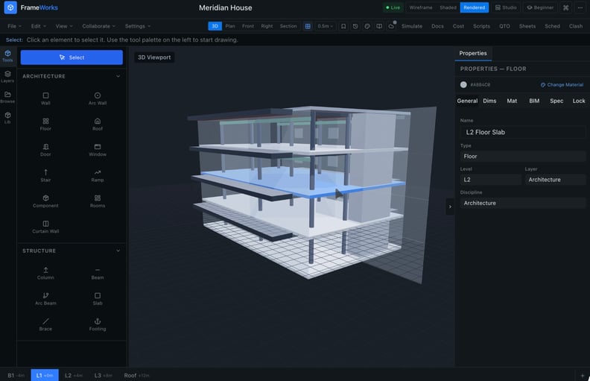Viewport: 590px width, 381px height.
Task: Open the View menu
Action: point(64,26)
